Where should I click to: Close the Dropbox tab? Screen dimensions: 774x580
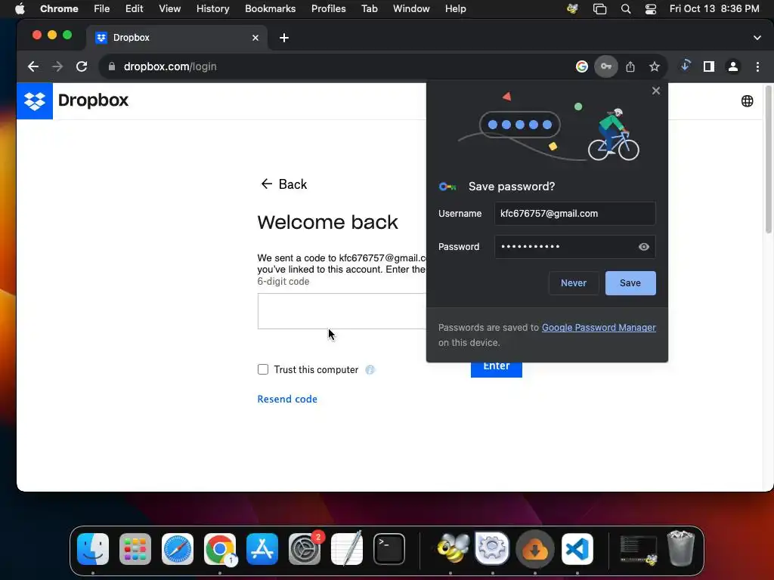click(x=255, y=38)
